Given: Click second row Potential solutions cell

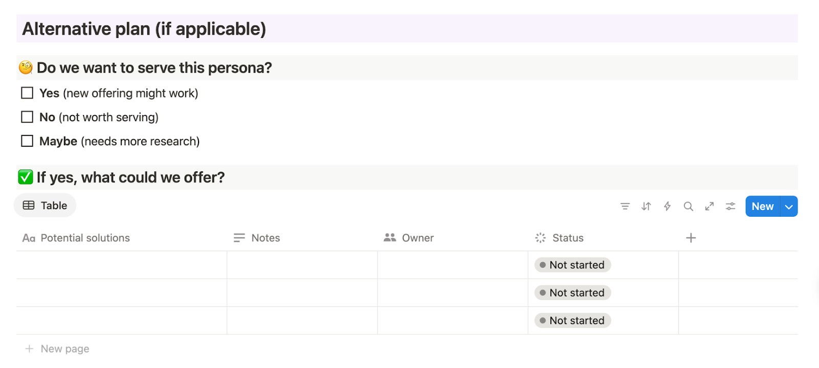Looking at the screenshot, I should [122, 293].
